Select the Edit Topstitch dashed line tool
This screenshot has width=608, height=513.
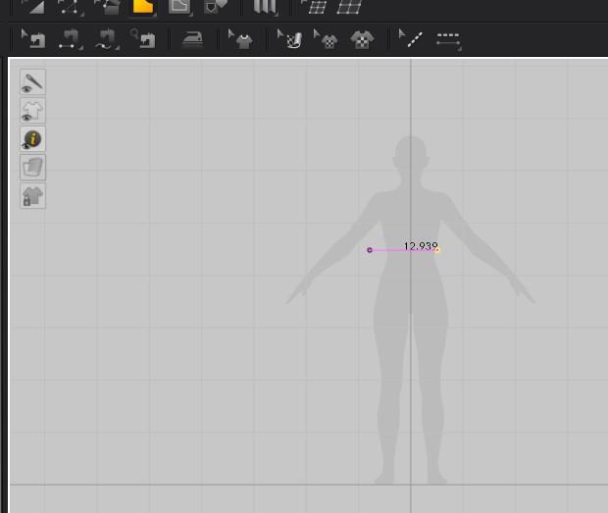pos(411,39)
